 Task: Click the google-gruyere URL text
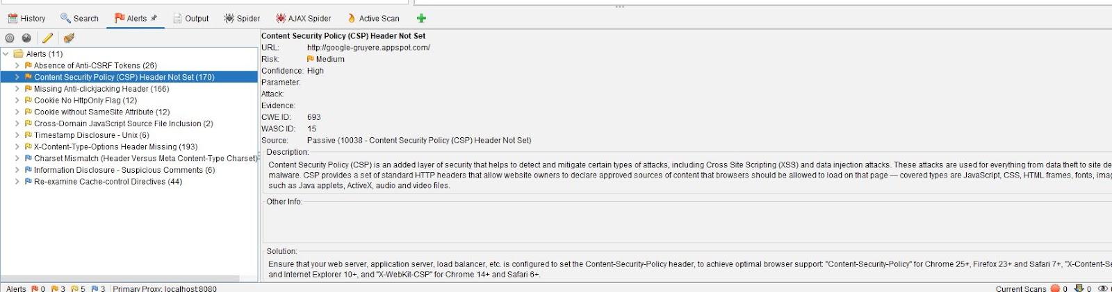[x=368, y=48]
